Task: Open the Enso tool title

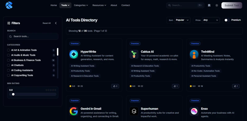Action: pos(204,109)
